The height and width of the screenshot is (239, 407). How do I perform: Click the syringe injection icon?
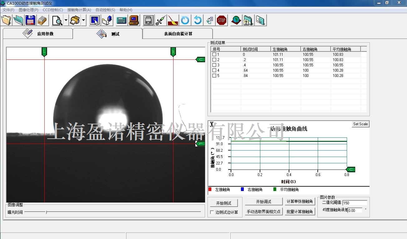coord(160,21)
